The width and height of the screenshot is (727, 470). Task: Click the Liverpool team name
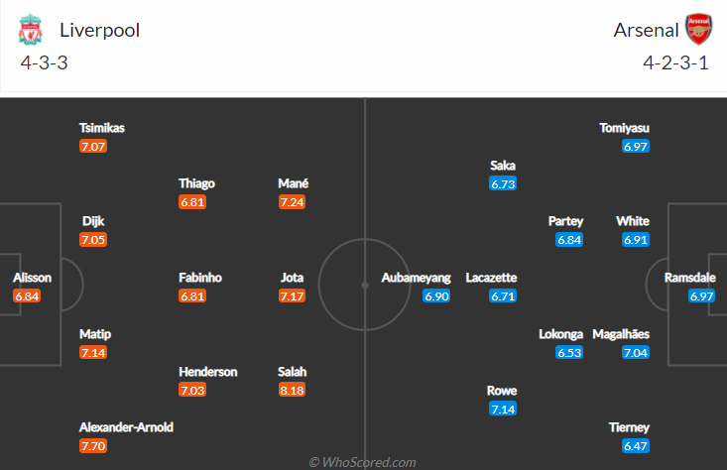(97, 30)
